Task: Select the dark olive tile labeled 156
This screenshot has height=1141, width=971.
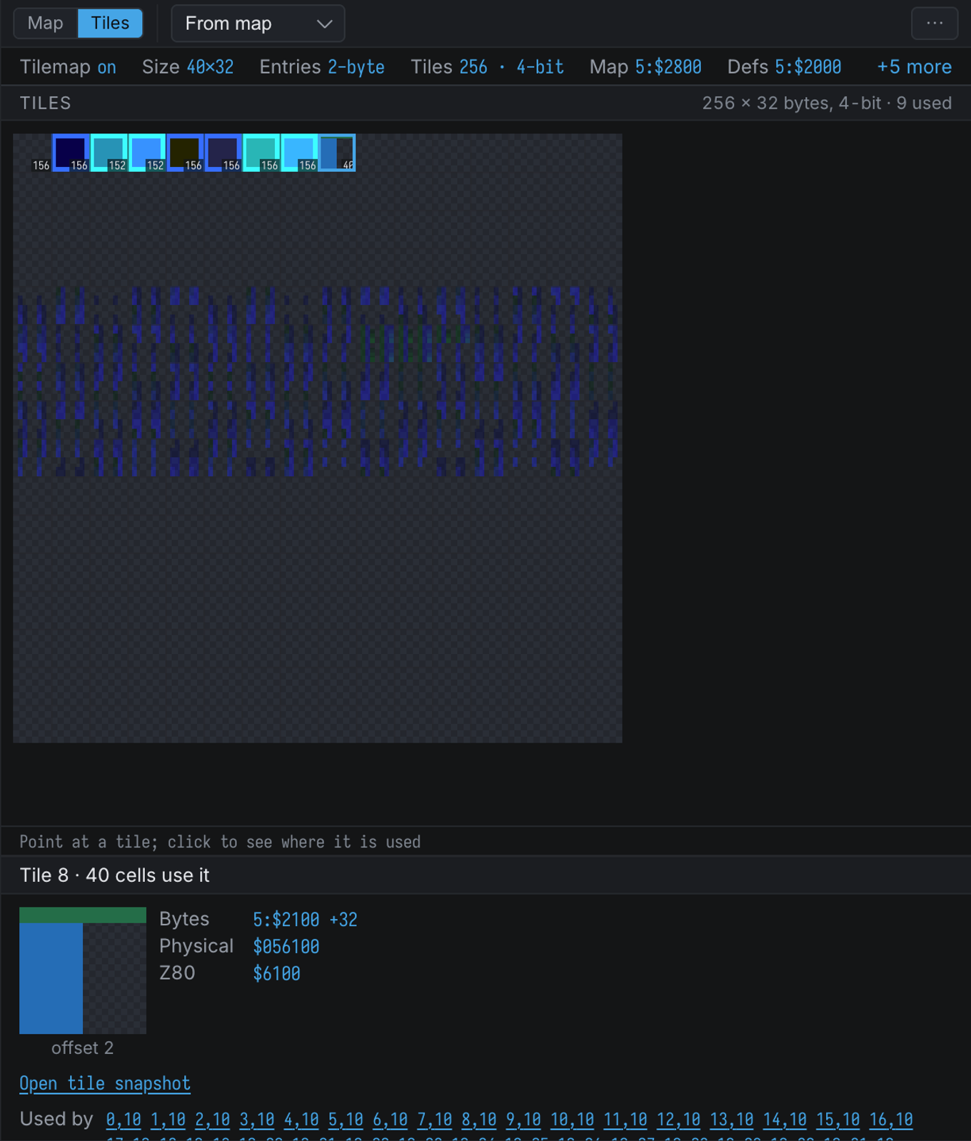Action: (185, 153)
